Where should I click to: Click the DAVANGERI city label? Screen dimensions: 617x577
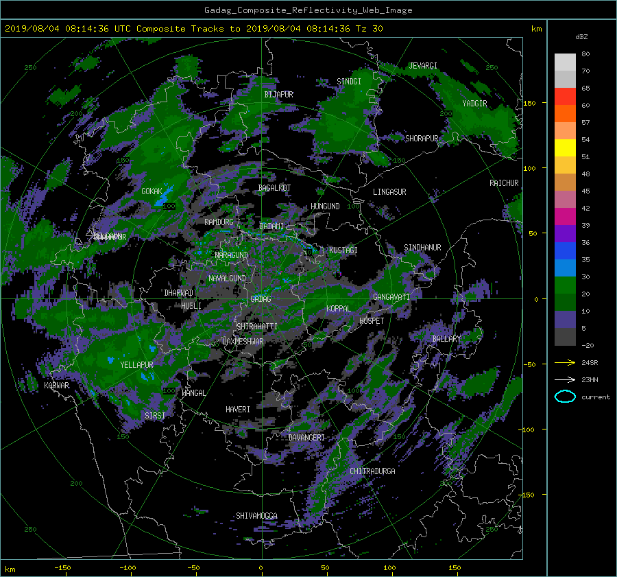coord(306,438)
